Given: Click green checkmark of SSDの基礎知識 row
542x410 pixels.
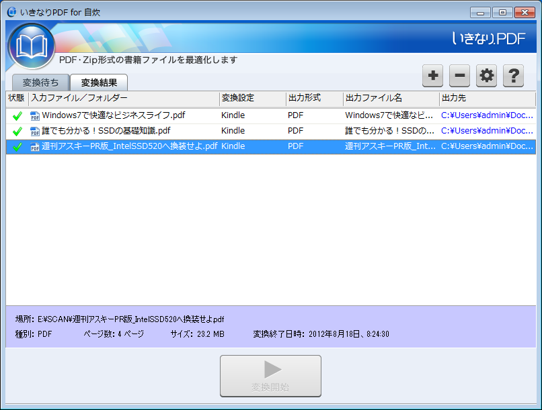Looking at the screenshot, I should coord(17,132).
